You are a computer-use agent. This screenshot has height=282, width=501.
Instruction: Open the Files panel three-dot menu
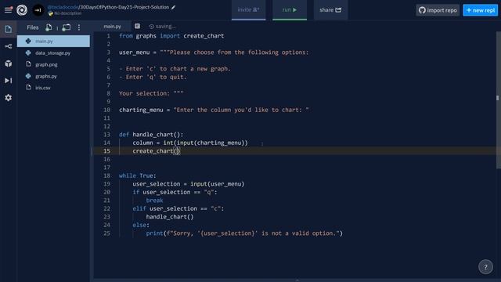pyautogui.click(x=79, y=27)
